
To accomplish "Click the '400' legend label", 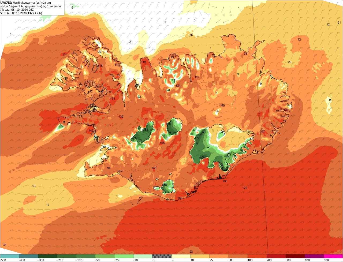I will [308, 260].
